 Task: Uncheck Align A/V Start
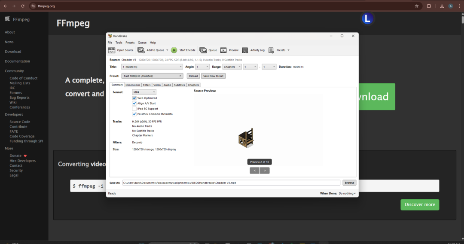(134, 103)
